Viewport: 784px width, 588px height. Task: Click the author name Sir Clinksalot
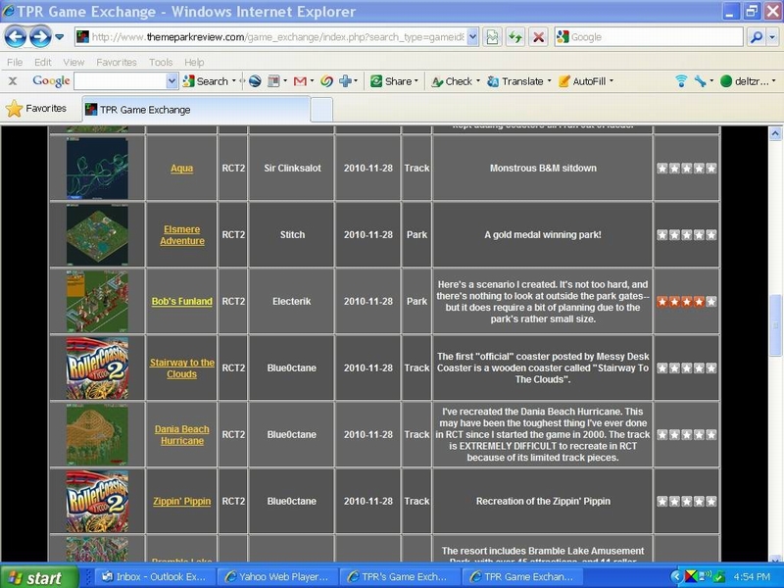tap(292, 169)
